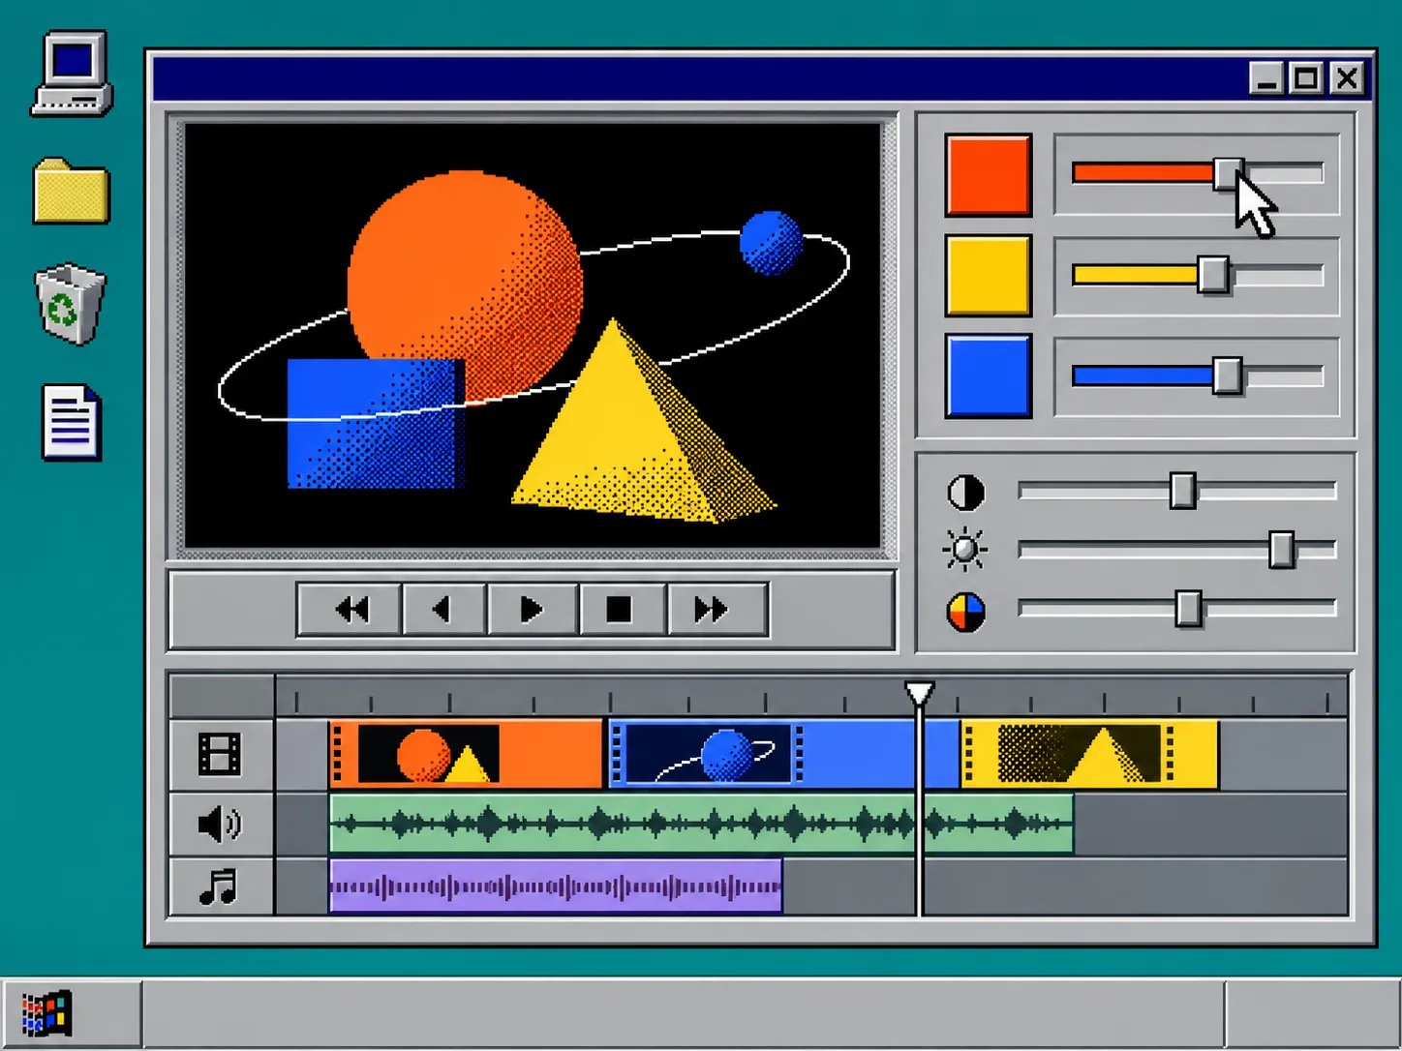Image resolution: width=1402 pixels, height=1051 pixels.
Task: Select the audio track speaker icon
Action: tap(220, 824)
